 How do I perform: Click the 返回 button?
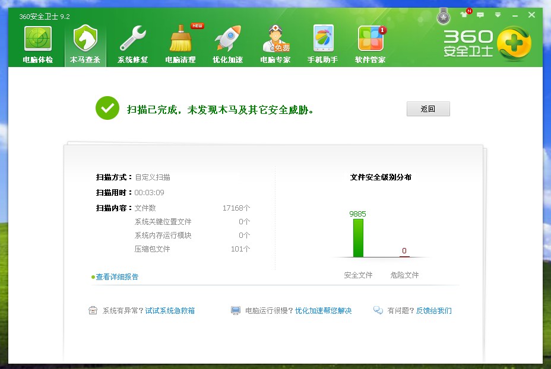(x=428, y=109)
